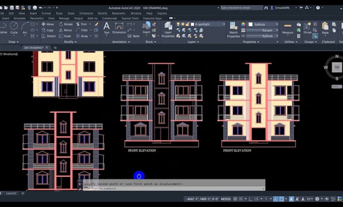This screenshot has width=343, height=207.
Task: Click the search binoculars icon
Action: click(266, 8)
